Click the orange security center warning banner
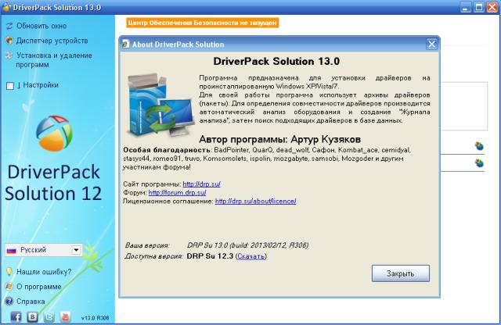 pyautogui.click(x=202, y=23)
